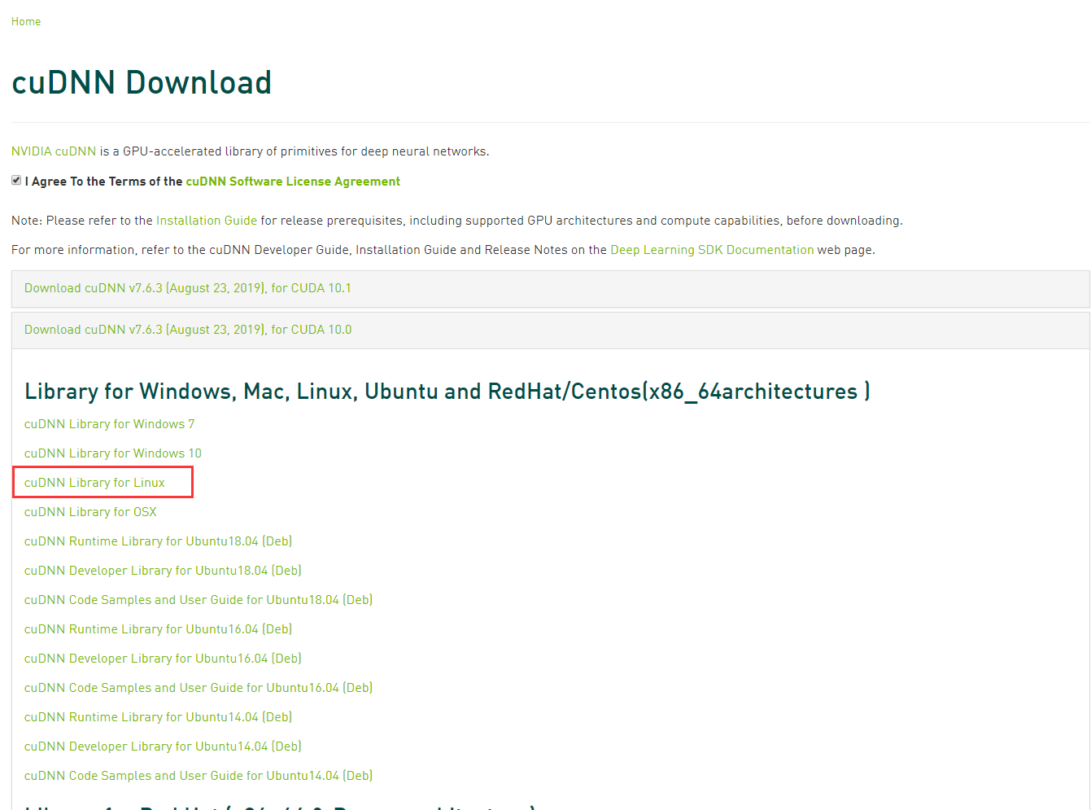Download cuDNN Runtime Library for Ubuntu16.04
Viewport: 1091px width, 810px height.
tap(158, 628)
